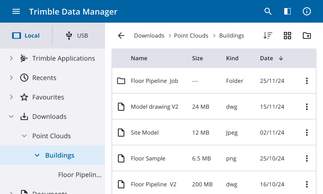323x194 pixels.
Task: Select Favourites in the sidebar
Action: (48, 97)
